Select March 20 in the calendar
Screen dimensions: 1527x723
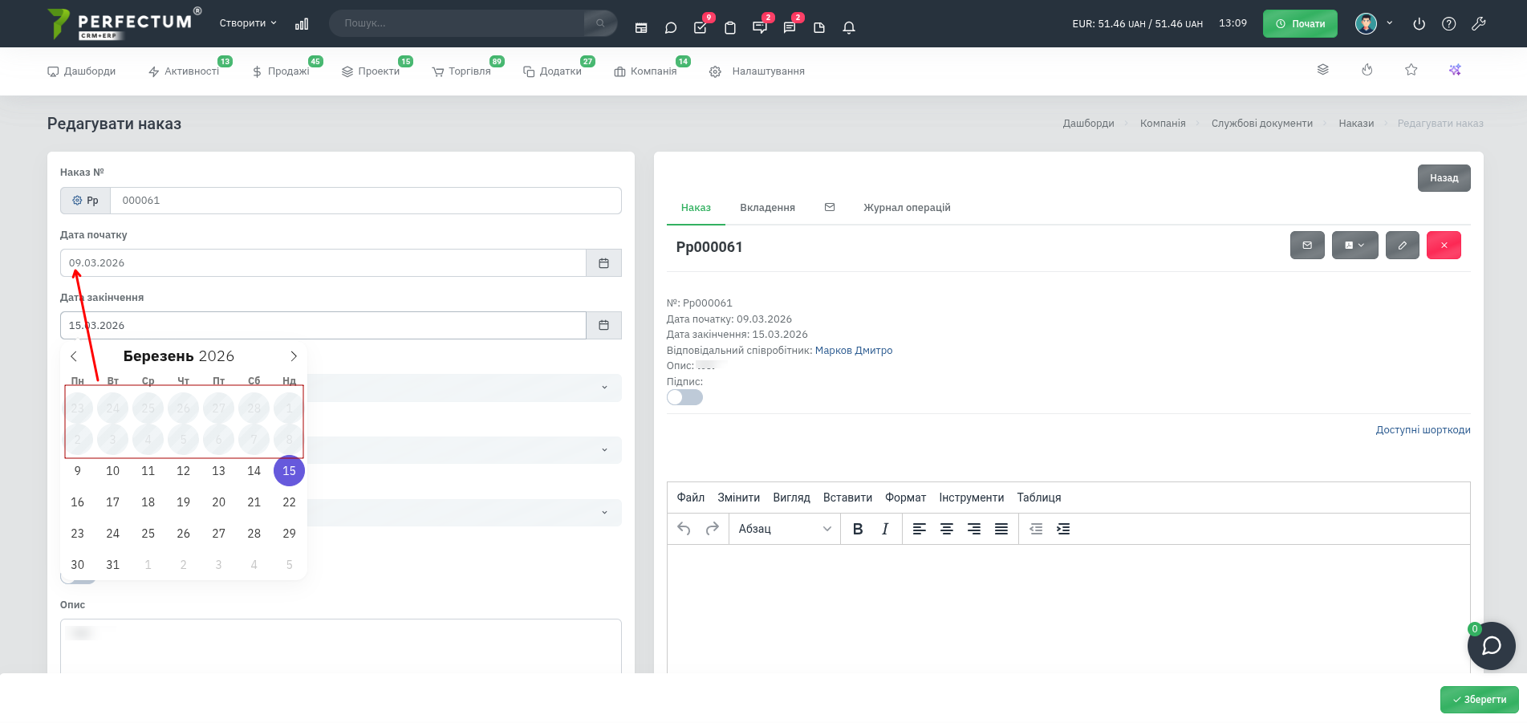coord(218,502)
